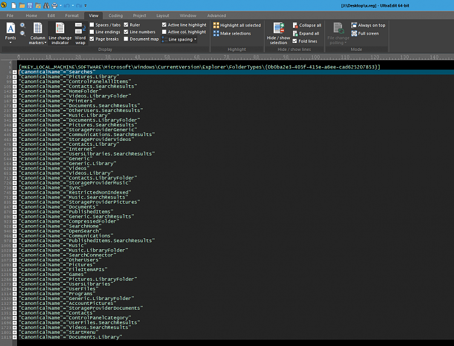Switch to the Project ribbon tab

[x=140, y=16]
